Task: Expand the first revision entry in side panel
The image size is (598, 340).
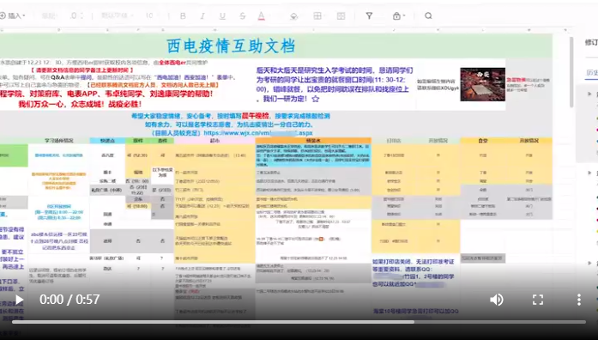Action: tap(590, 94)
